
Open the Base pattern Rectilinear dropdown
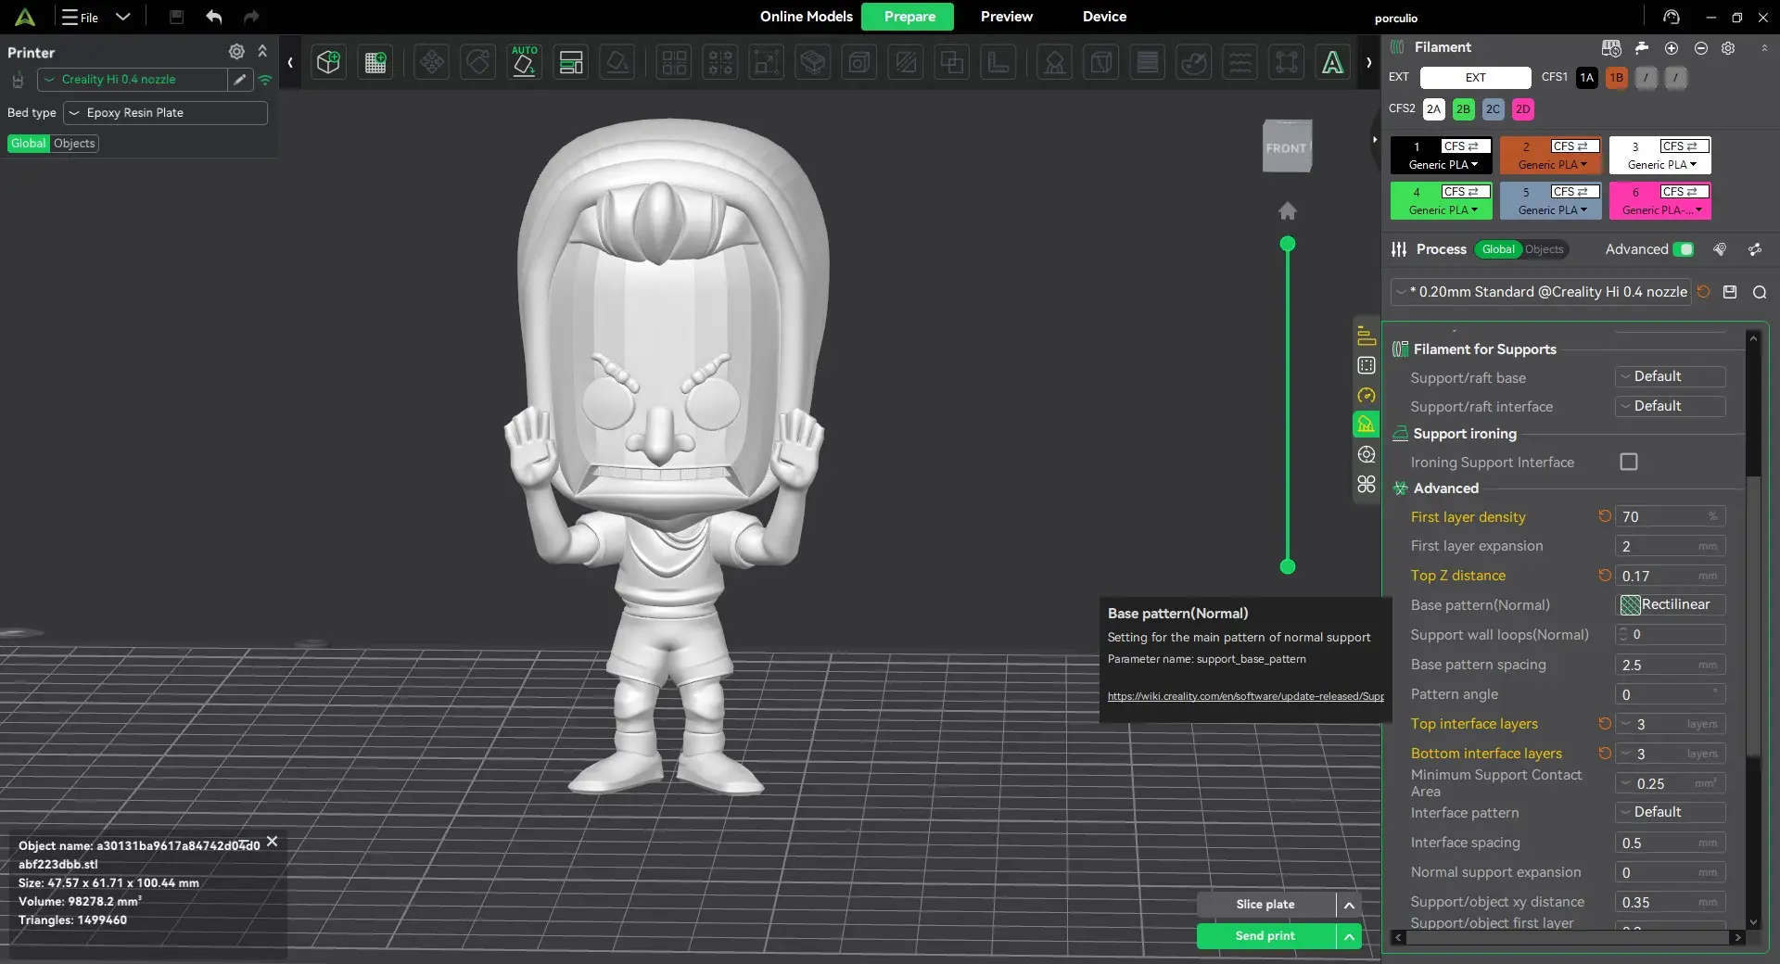coord(1671,604)
